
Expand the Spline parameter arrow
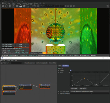pyautogui.click(x=70, y=72)
